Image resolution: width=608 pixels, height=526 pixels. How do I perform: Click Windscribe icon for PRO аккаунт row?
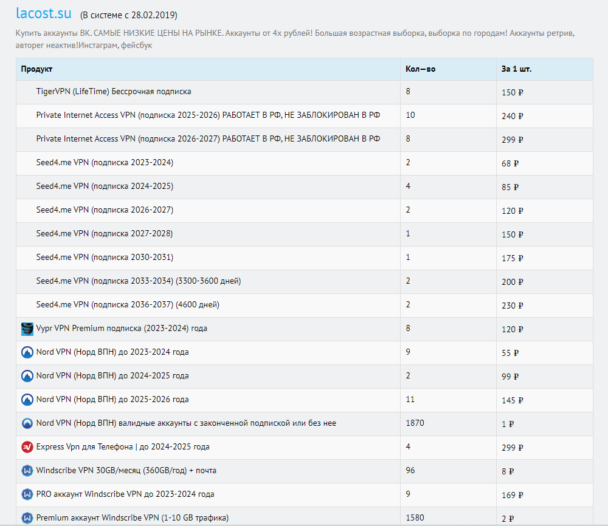[x=27, y=494]
